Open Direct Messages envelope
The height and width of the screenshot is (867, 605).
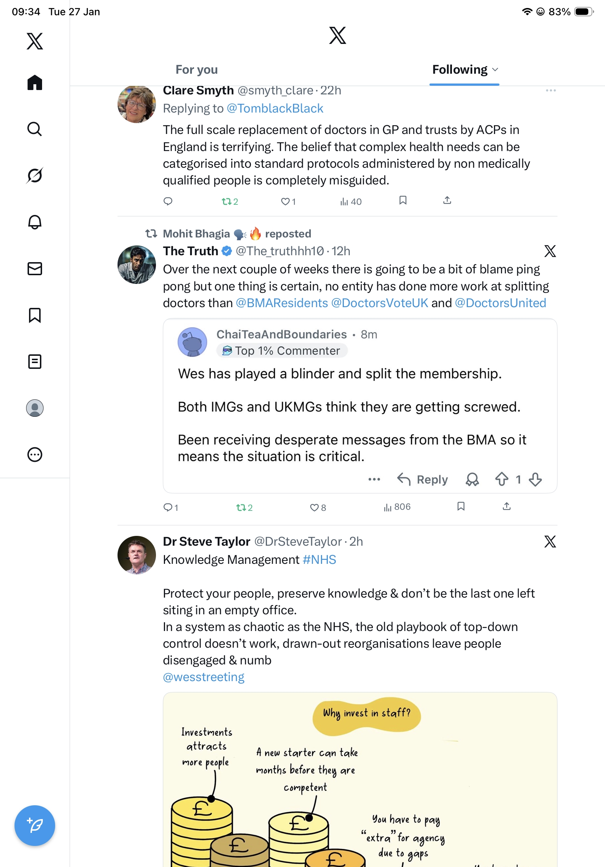click(x=35, y=268)
